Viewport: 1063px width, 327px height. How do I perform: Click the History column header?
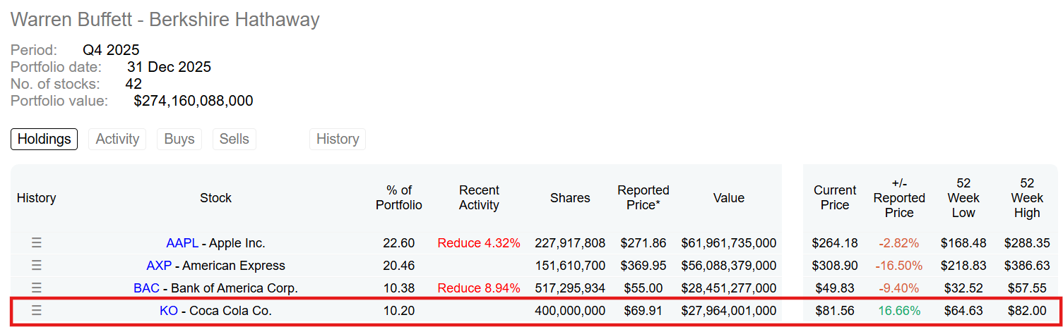pos(37,198)
